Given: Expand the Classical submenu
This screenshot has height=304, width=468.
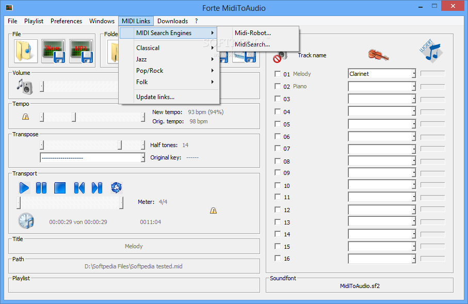Looking at the screenshot, I should click(169, 48).
